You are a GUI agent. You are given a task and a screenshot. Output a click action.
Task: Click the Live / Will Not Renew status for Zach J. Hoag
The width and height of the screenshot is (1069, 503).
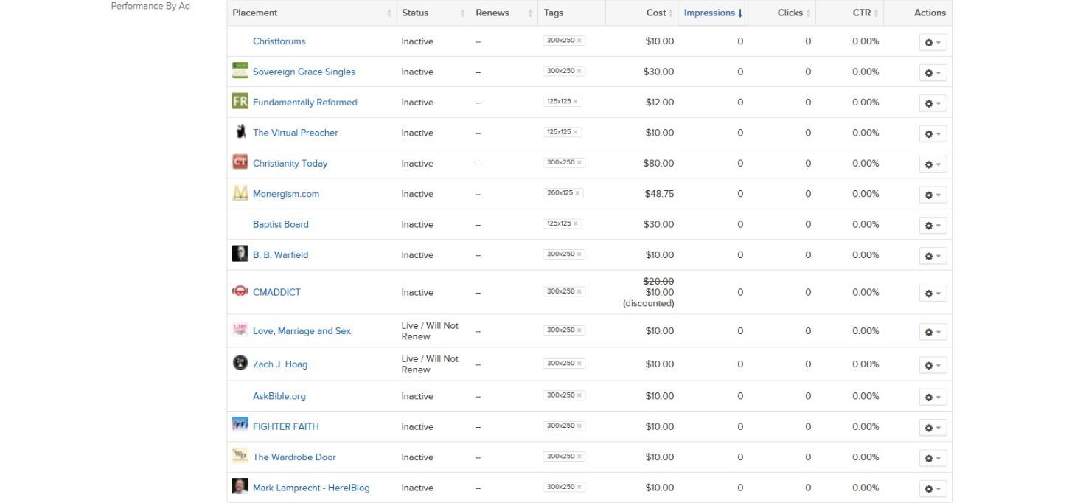(x=430, y=364)
